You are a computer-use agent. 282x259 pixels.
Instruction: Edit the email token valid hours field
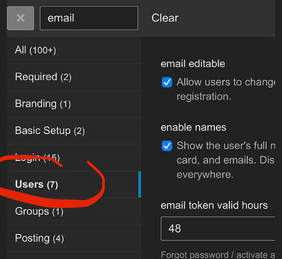(x=218, y=229)
